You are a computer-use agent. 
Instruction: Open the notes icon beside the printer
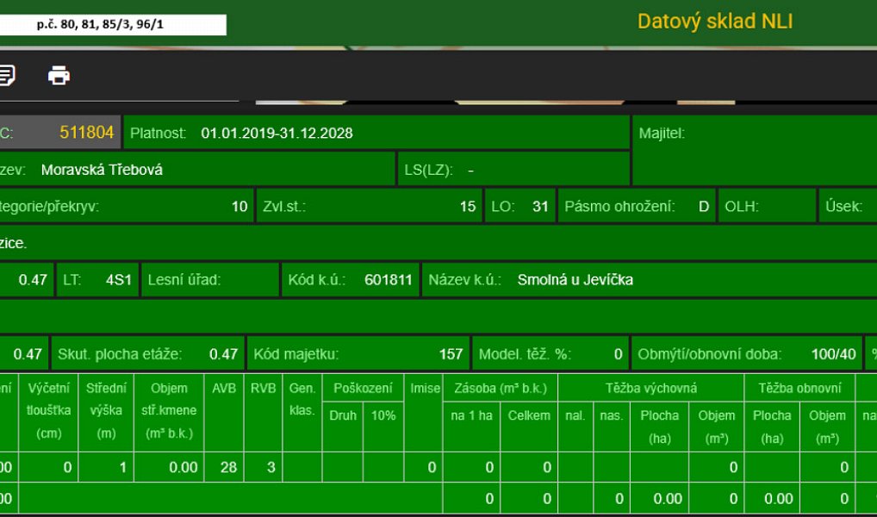(6, 75)
